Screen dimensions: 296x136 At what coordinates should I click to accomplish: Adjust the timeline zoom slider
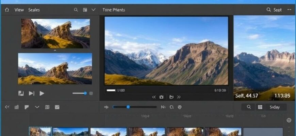tap(135, 107)
